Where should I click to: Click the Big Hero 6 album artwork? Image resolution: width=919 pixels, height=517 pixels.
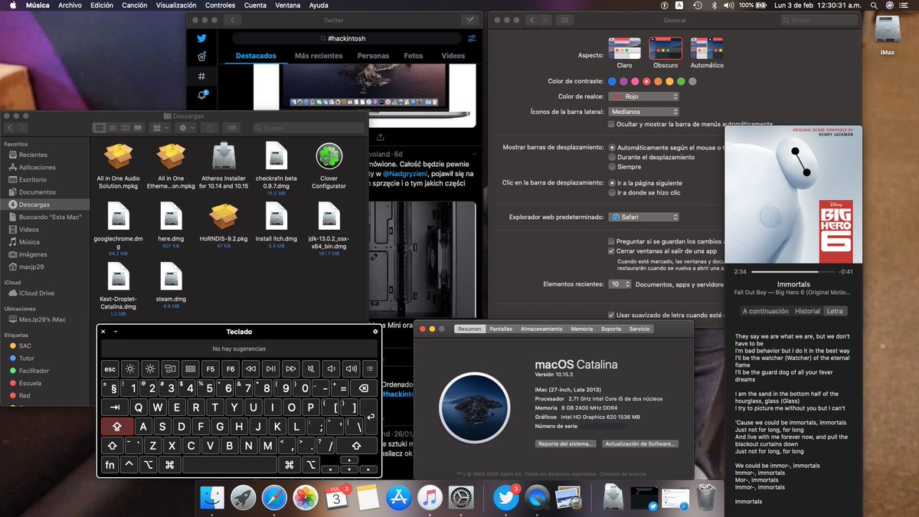pos(793,194)
